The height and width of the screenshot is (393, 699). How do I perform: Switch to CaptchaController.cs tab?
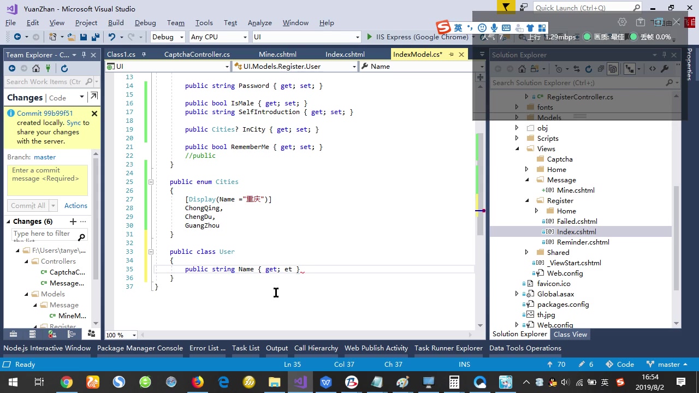(x=197, y=55)
